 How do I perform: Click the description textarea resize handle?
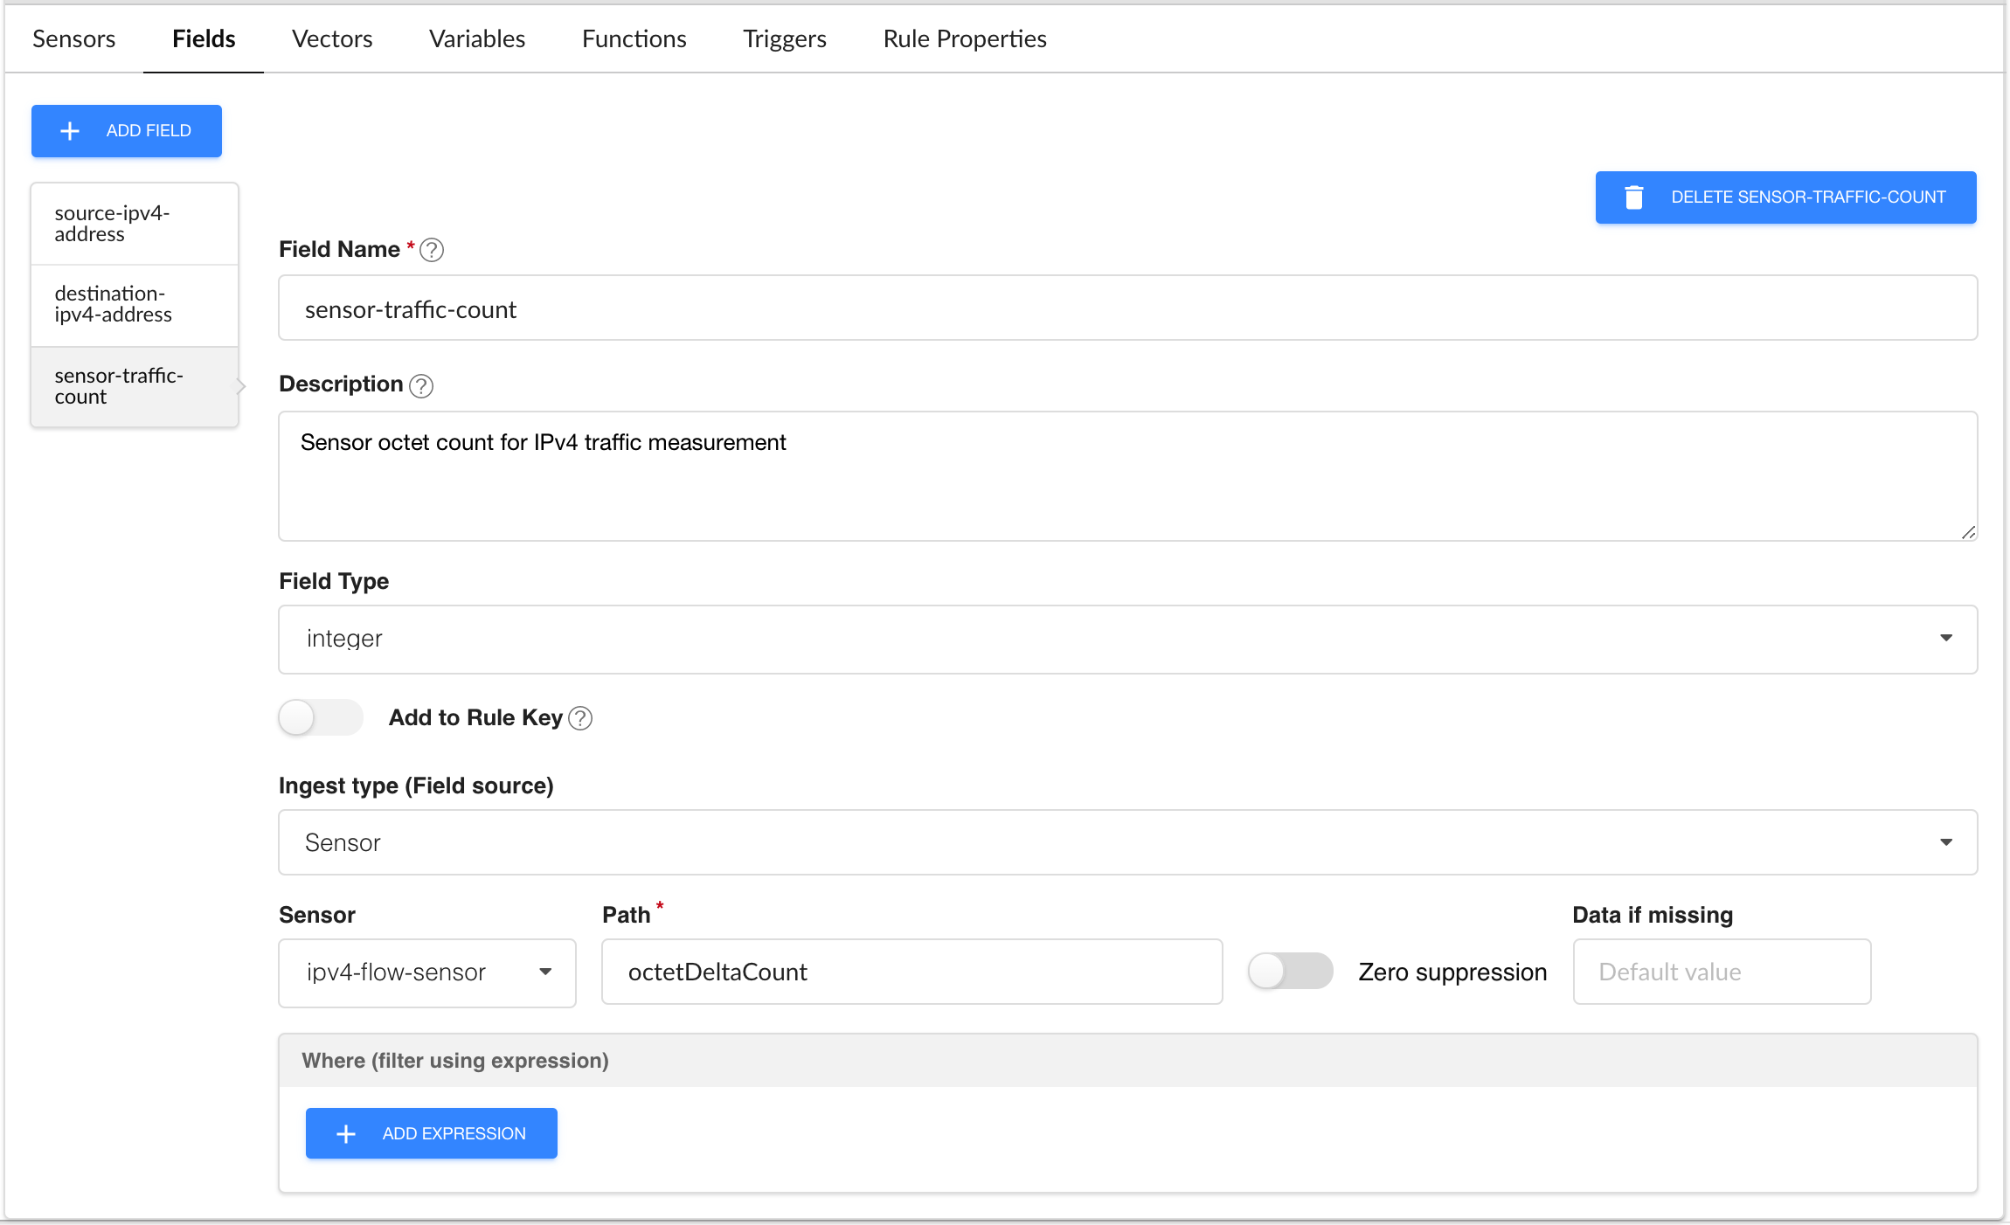[x=1968, y=532]
